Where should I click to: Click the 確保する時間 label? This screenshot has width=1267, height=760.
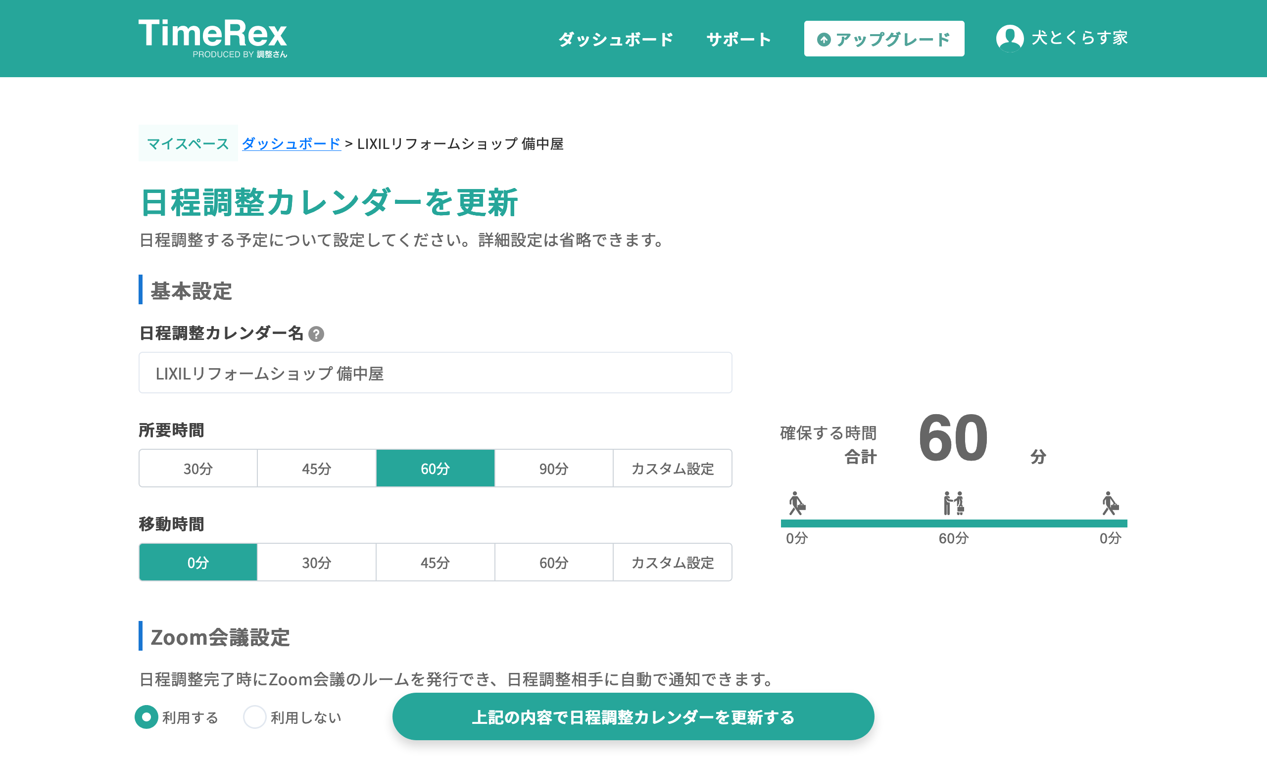(828, 433)
